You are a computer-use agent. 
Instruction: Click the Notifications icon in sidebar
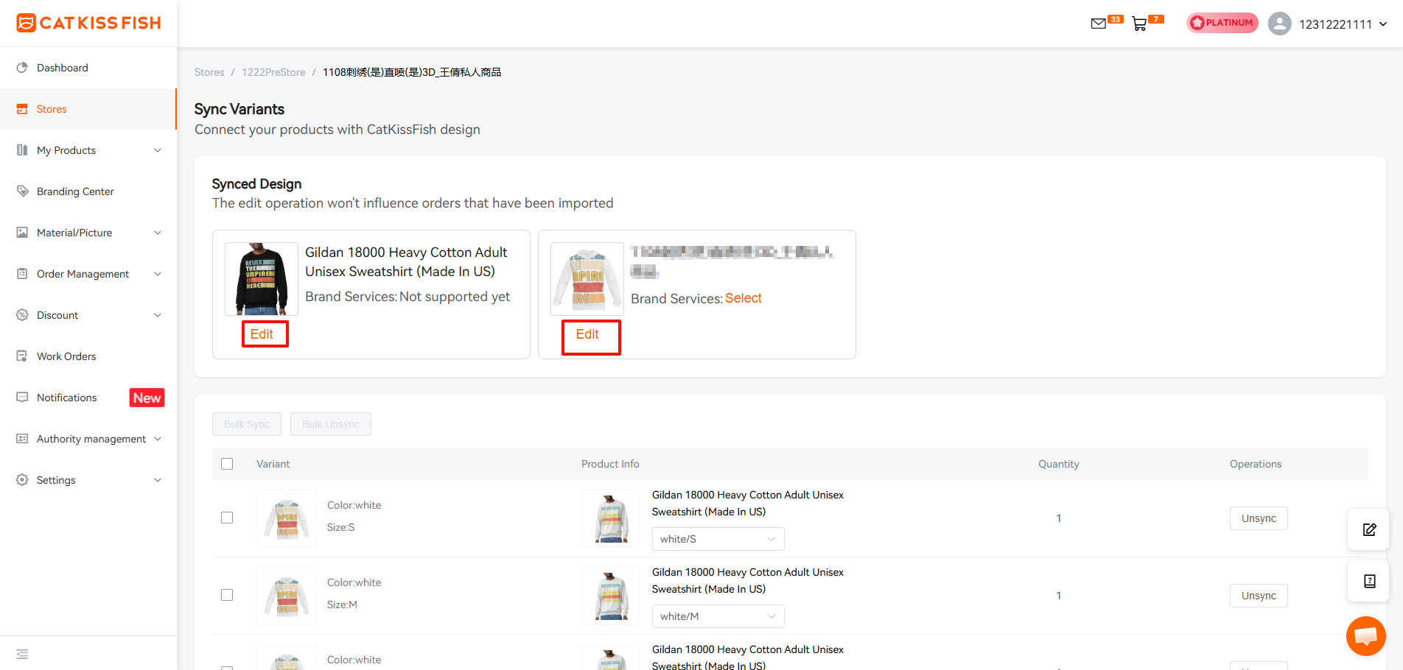pos(22,398)
